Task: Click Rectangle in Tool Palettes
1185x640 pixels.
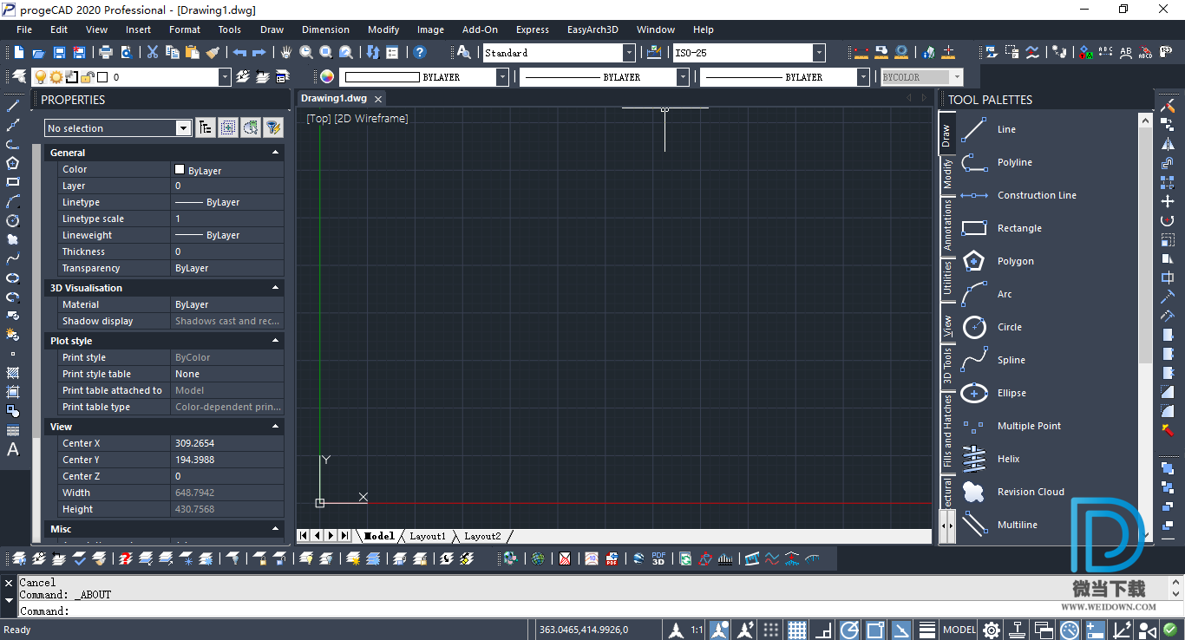Action: (1019, 228)
